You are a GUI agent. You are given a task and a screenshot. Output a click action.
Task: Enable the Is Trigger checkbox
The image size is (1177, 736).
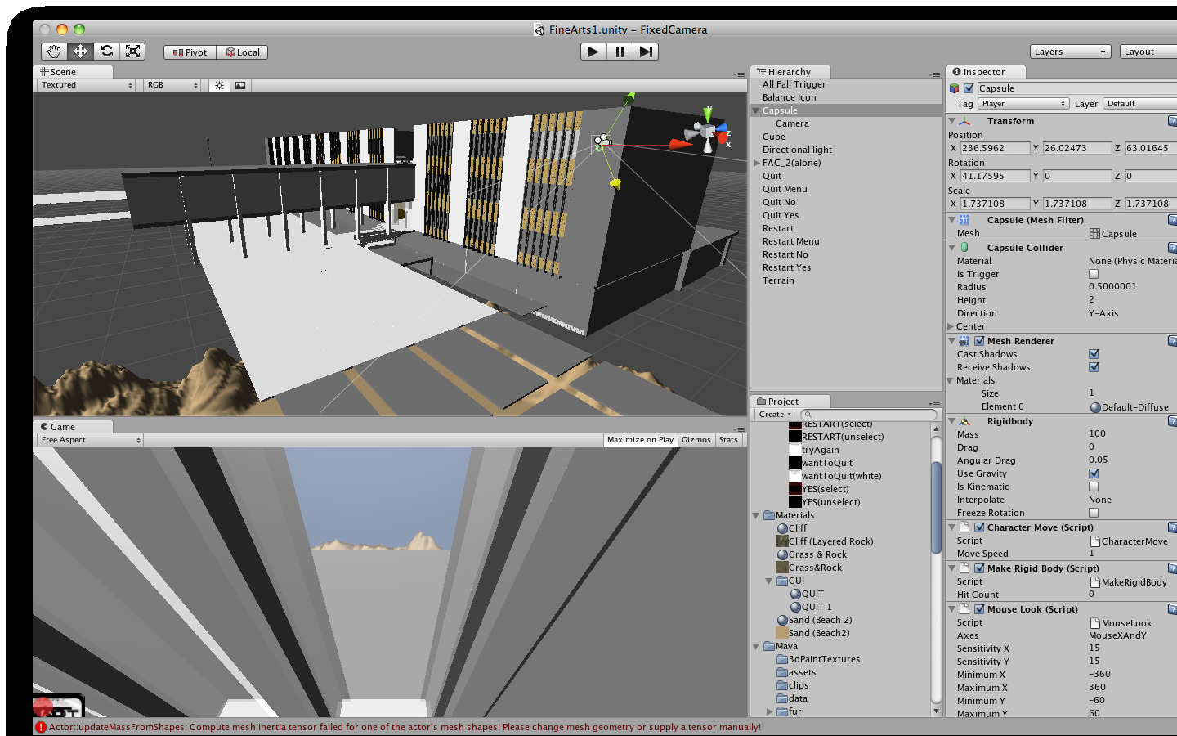(x=1094, y=274)
